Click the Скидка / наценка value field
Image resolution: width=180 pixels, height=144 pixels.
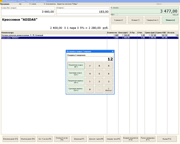click(90, 59)
